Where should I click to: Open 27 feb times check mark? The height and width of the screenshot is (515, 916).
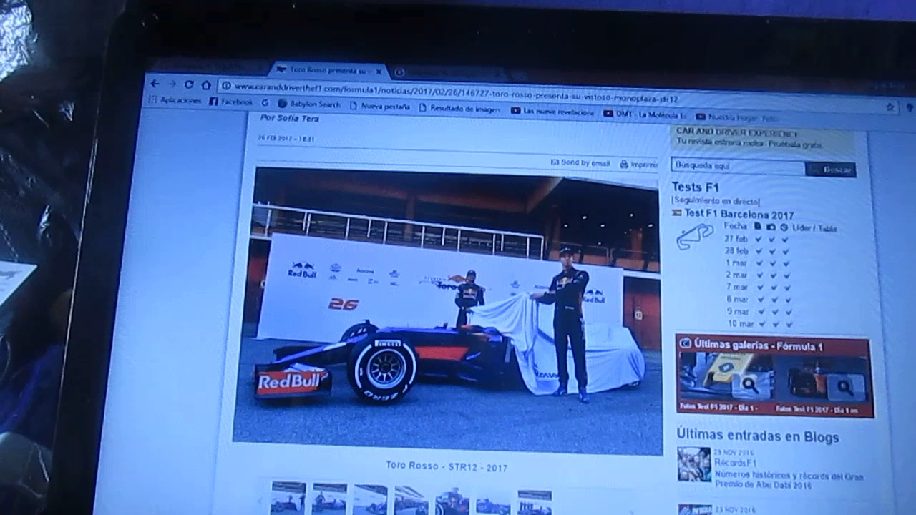click(784, 240)
